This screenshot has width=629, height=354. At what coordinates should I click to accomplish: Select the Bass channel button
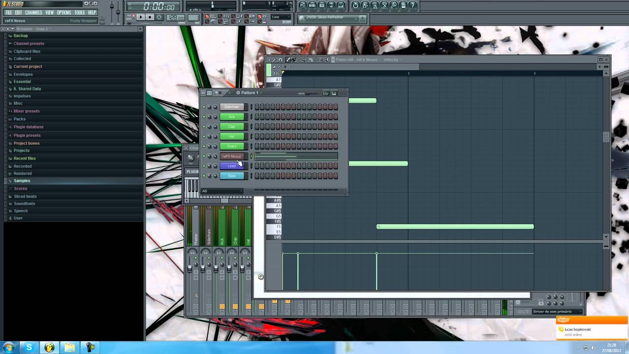click(x=231, y=176)
